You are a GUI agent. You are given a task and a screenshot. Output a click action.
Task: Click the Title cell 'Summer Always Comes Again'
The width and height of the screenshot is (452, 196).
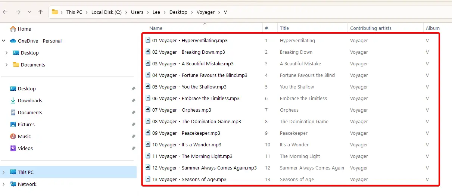pos(312,168)
